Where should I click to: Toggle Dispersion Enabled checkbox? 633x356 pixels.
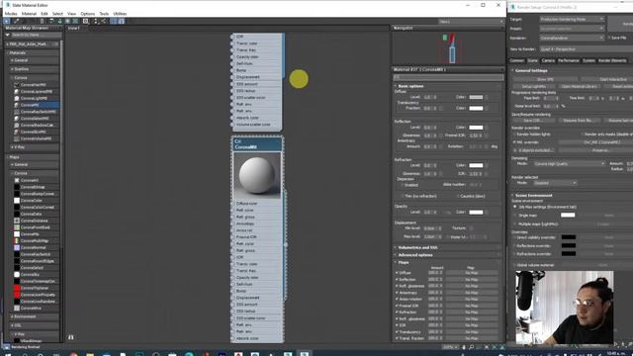(403, 185)
